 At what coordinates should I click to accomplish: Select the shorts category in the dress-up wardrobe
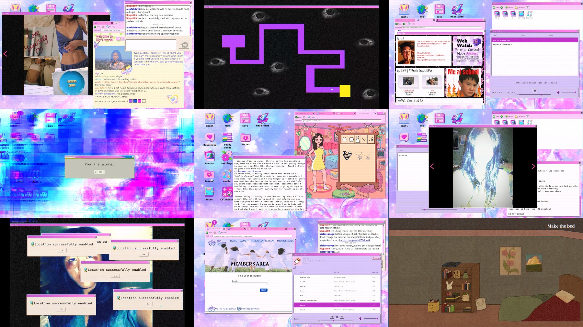[351, 139]
